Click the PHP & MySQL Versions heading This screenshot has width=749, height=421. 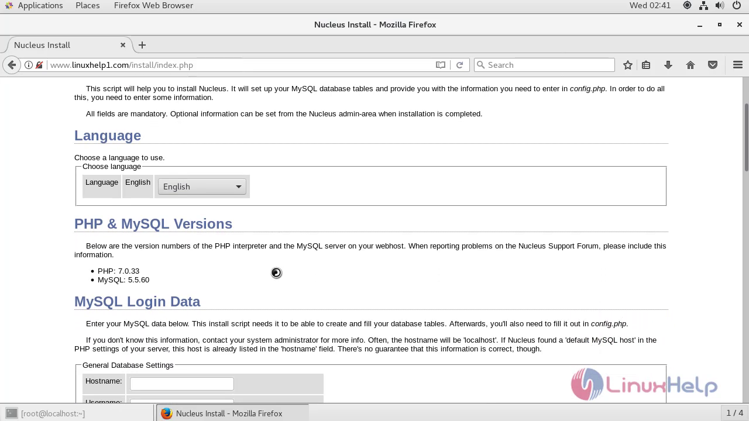(153, 224)
